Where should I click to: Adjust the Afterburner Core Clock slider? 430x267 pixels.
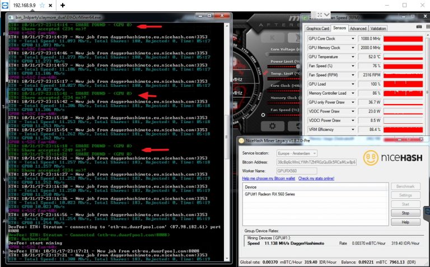284,91
